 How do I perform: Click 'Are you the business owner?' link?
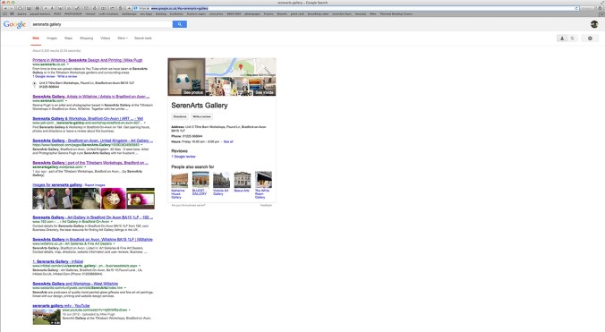[x=188, y=206]
